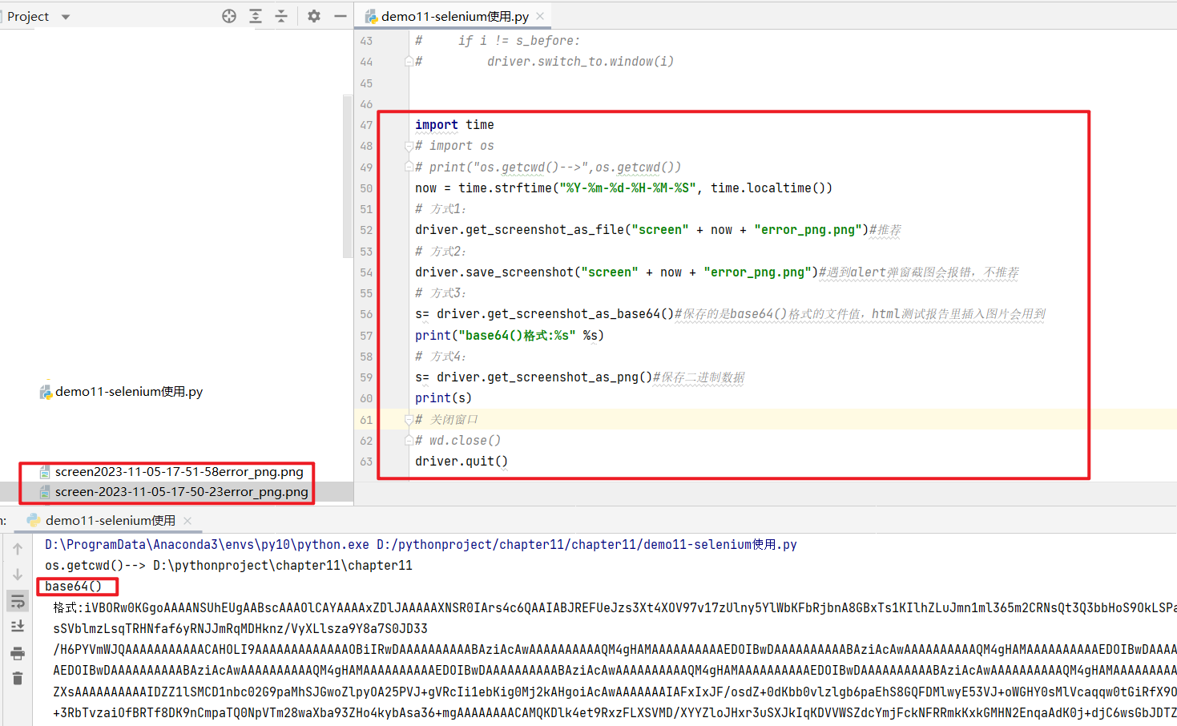The height and width of the screenshot is (726, 1177).
Task: Click line number 56 in gutter
Action: click(x=366, y=314)
